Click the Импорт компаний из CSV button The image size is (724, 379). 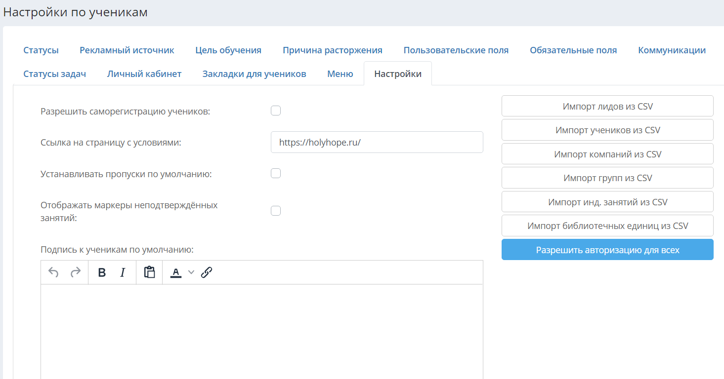[607, 154]
